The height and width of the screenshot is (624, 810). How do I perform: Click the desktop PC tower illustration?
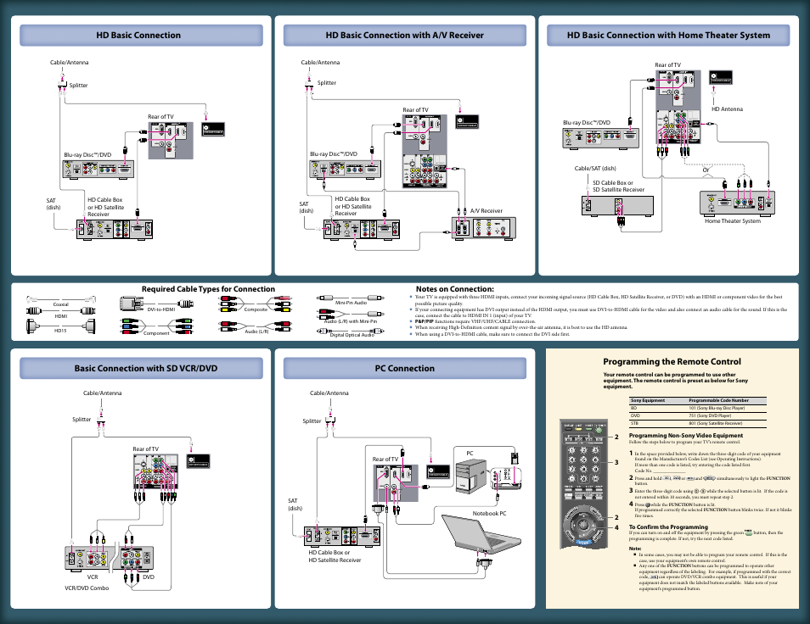click(x=471, y=477)
